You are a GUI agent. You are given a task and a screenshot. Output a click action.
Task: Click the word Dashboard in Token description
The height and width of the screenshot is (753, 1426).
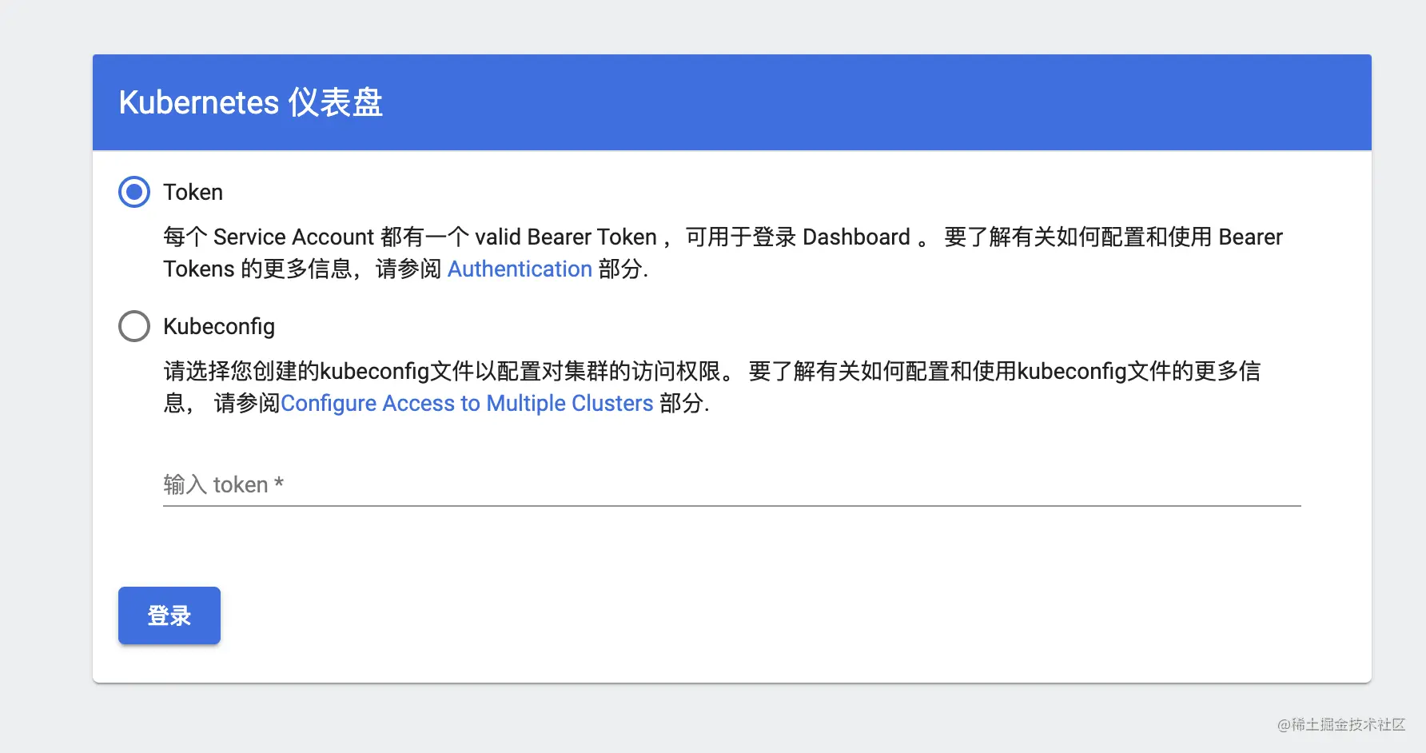(856, 237)
